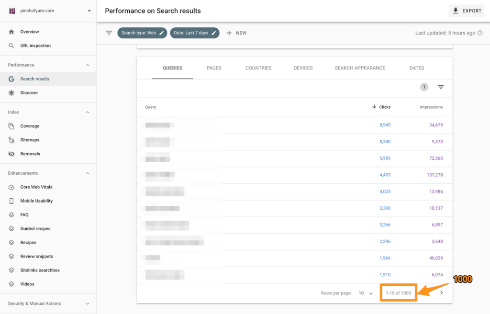The image size is (490, 314).
Task: Click the Guided recipes layers icon
Action: [x=11, y=229]
